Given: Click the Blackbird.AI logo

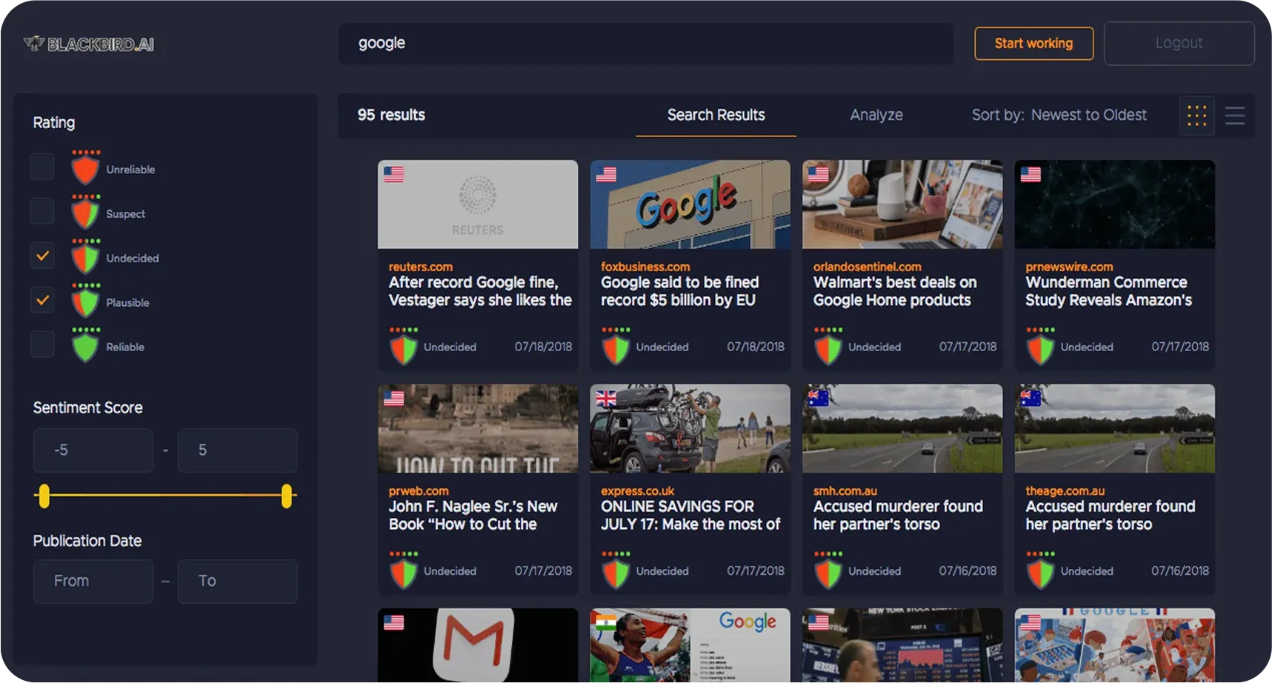Looking at the screenshot, I should point(89,44).
